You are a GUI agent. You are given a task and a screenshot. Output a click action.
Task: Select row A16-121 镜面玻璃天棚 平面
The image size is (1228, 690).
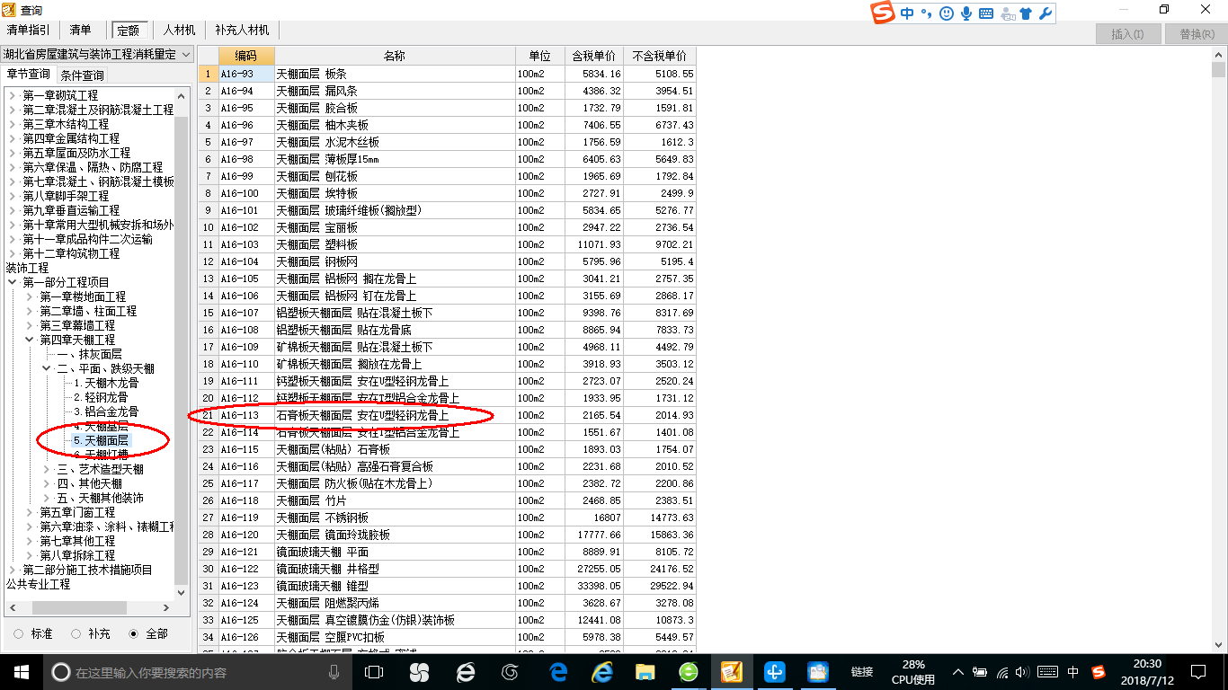point(448,552)
